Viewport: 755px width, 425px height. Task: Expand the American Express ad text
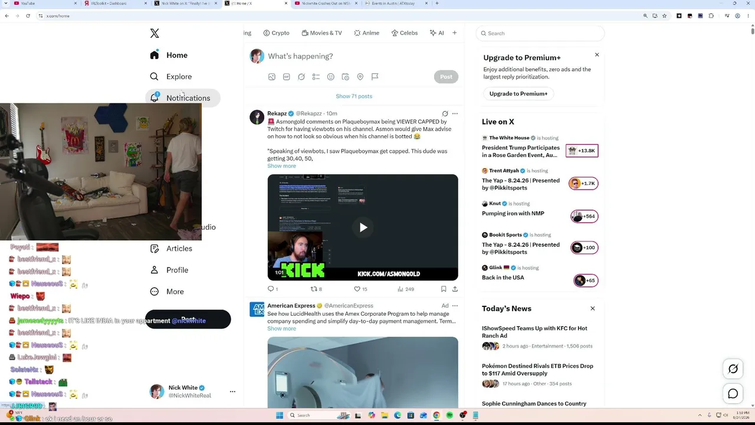pyautogui.click(x=281, y=329)
